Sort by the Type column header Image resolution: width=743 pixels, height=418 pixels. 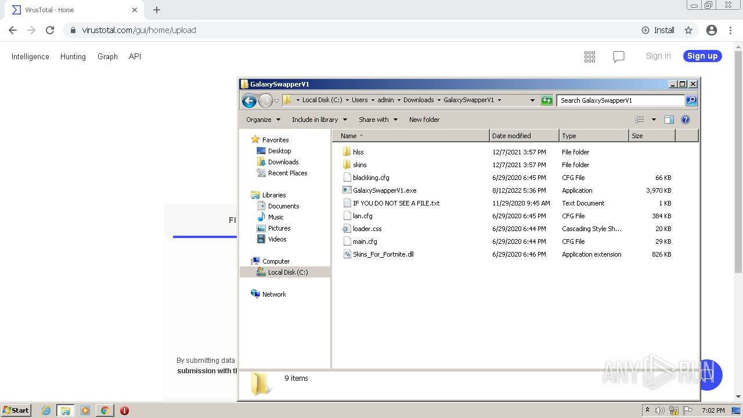point(594,136)
